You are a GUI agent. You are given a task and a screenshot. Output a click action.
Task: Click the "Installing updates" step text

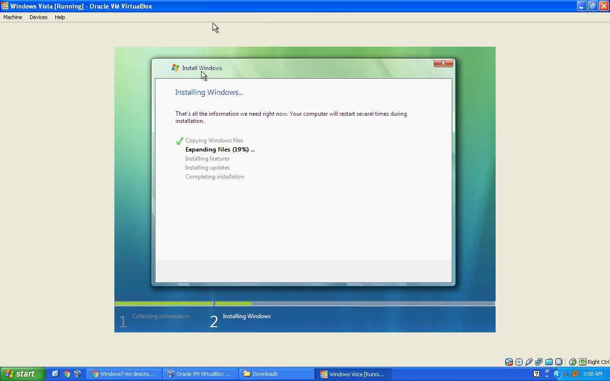pos(207,168)
